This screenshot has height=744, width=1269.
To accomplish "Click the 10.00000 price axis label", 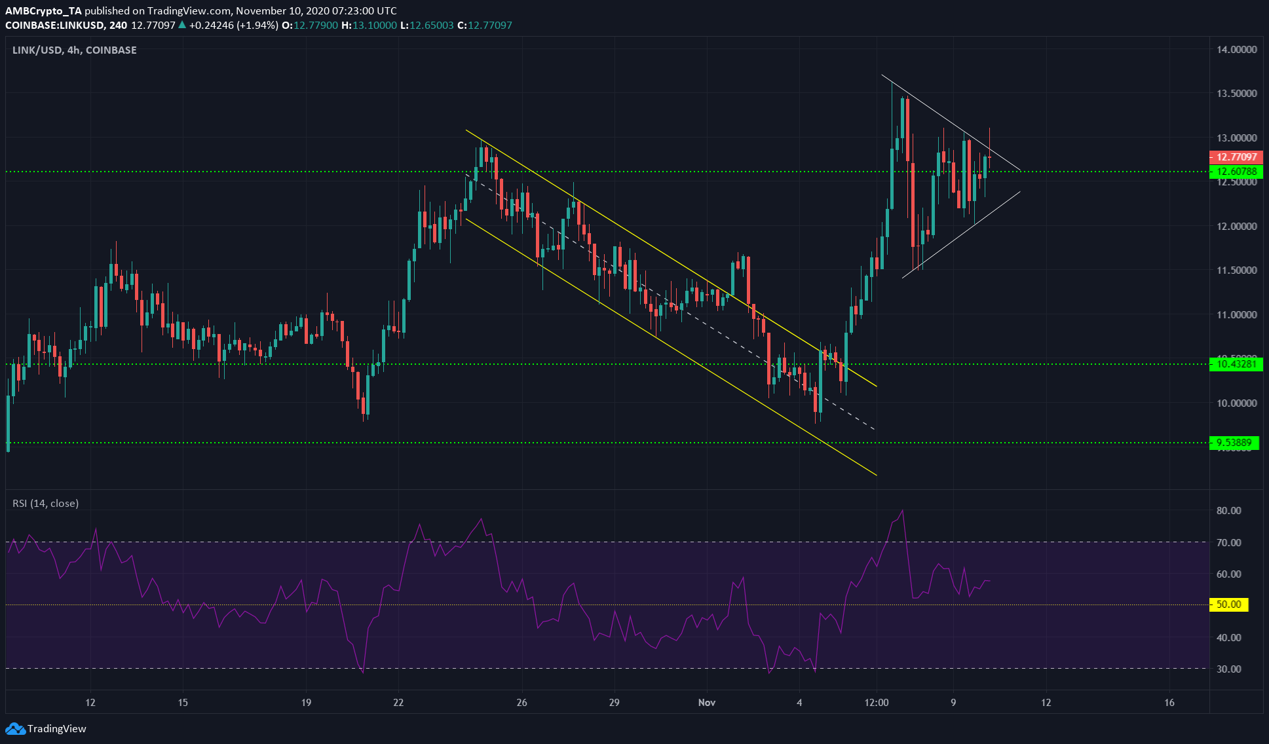I will pyautogui.click(x=1237, y=403).
